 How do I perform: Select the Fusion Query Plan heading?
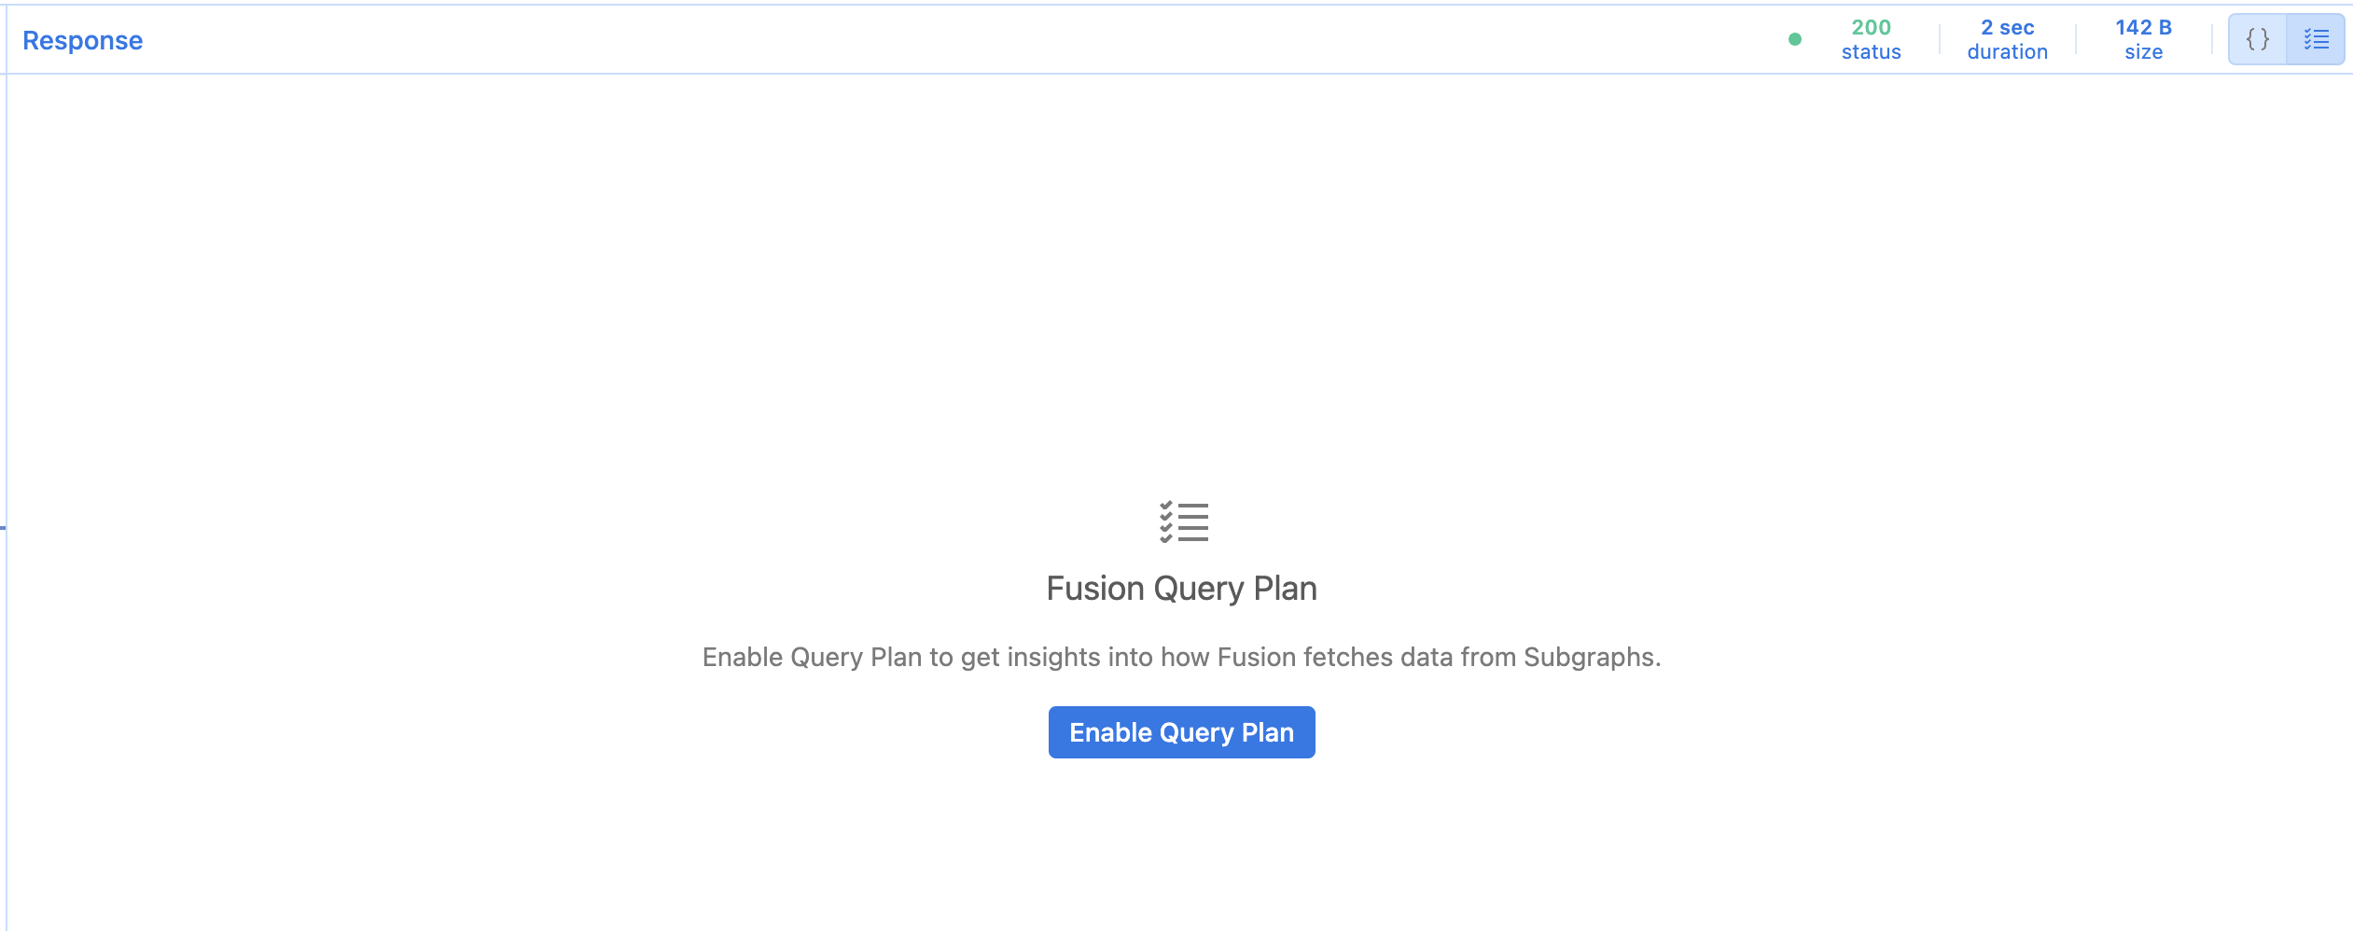tap(1182, 589)
